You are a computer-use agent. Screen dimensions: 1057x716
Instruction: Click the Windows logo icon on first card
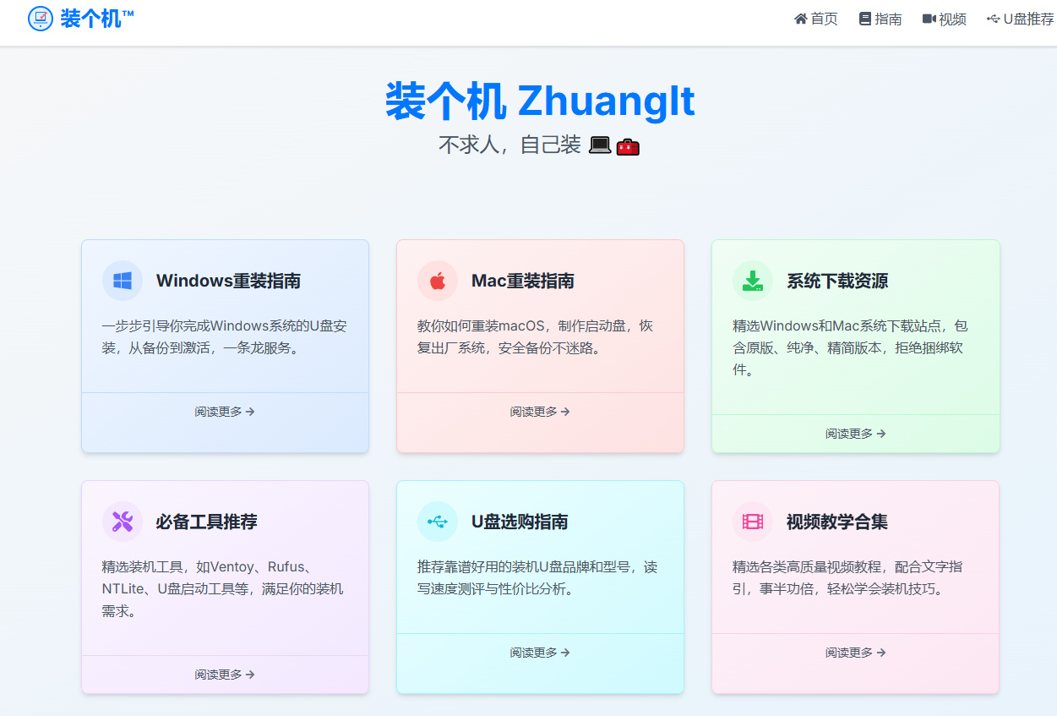pyautogui.click(x=123, y=281)
